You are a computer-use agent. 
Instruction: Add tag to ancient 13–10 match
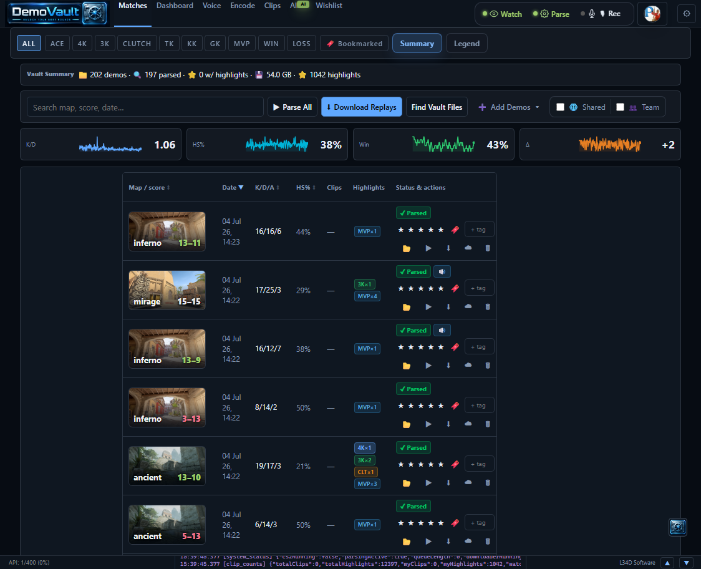pos(479,464)
